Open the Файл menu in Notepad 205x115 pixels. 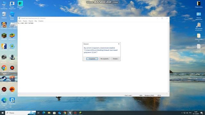(20, 21)
